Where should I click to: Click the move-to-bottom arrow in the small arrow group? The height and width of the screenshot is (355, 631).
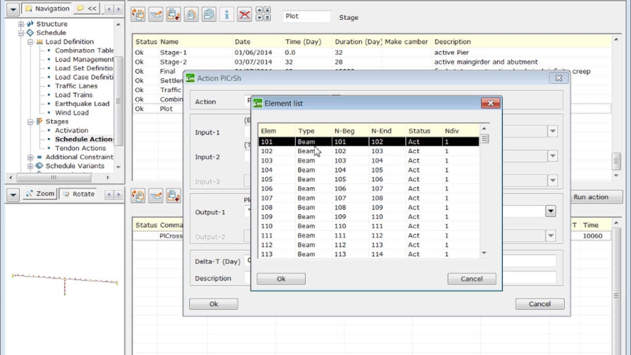[267, 18]
